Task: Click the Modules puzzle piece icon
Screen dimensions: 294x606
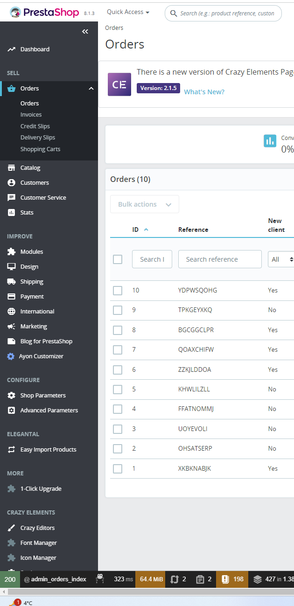Action: pyautogui.click(x=11, y=252)
